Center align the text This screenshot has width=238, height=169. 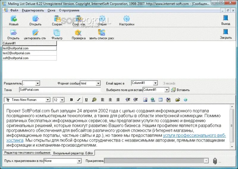110,100
